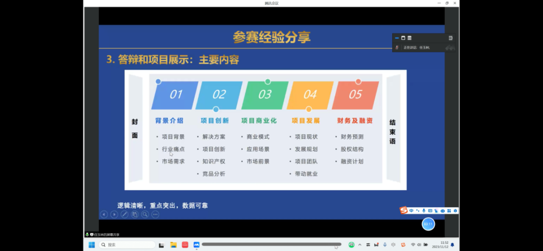Switch video panel to list-strip view
The image size is (543, 251).
tap(409, 38)
